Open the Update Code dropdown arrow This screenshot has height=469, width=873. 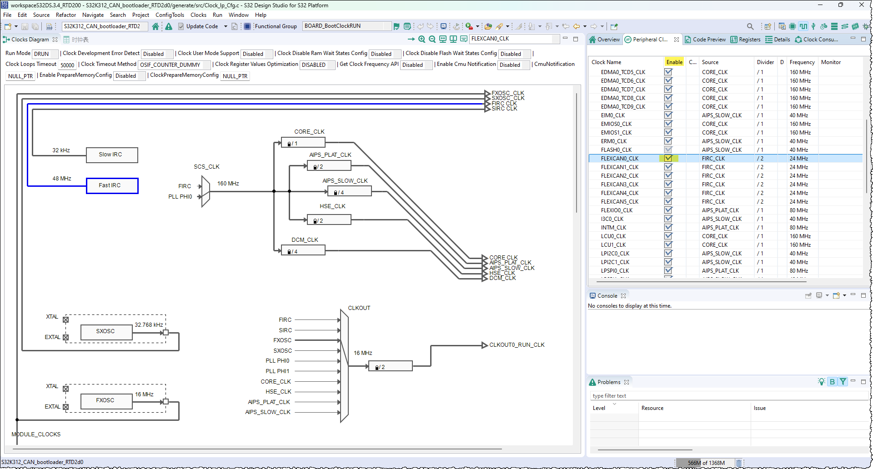point(226,26)
